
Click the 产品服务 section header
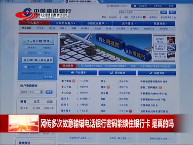tap(78, 72)
